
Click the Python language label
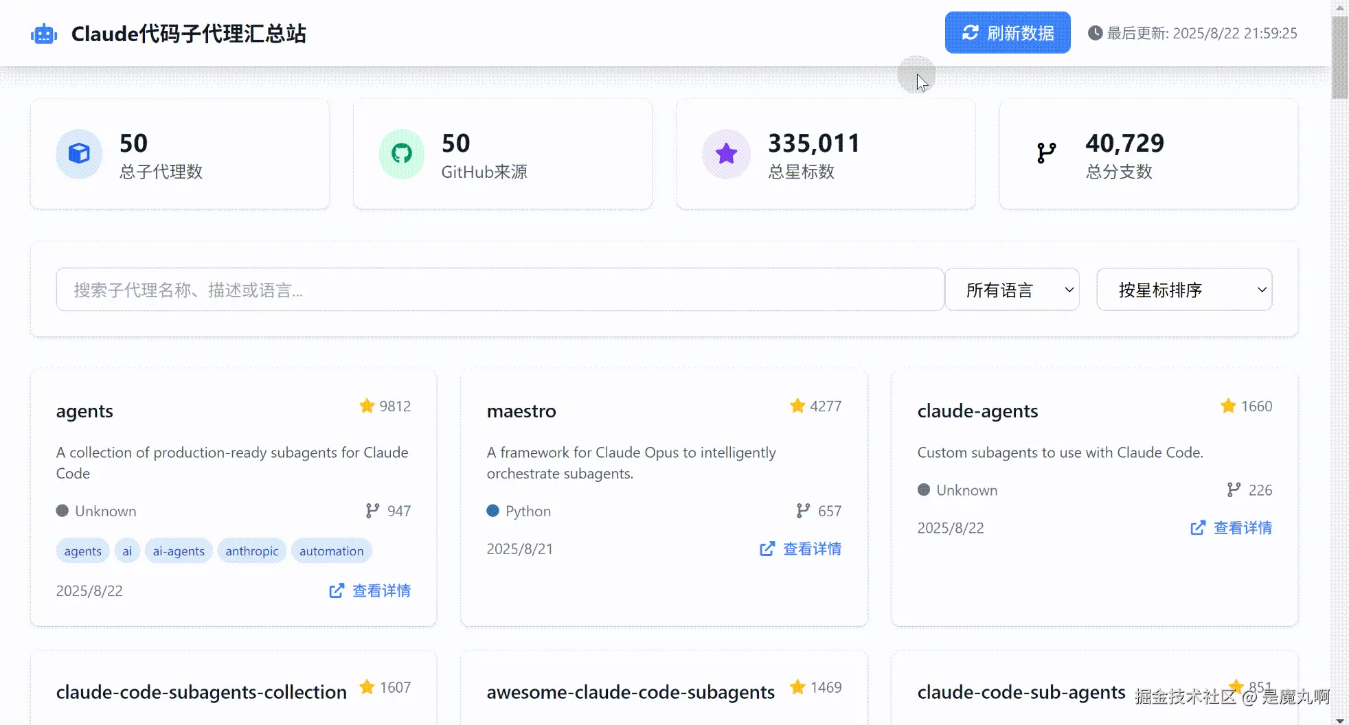tap(528, 511)
